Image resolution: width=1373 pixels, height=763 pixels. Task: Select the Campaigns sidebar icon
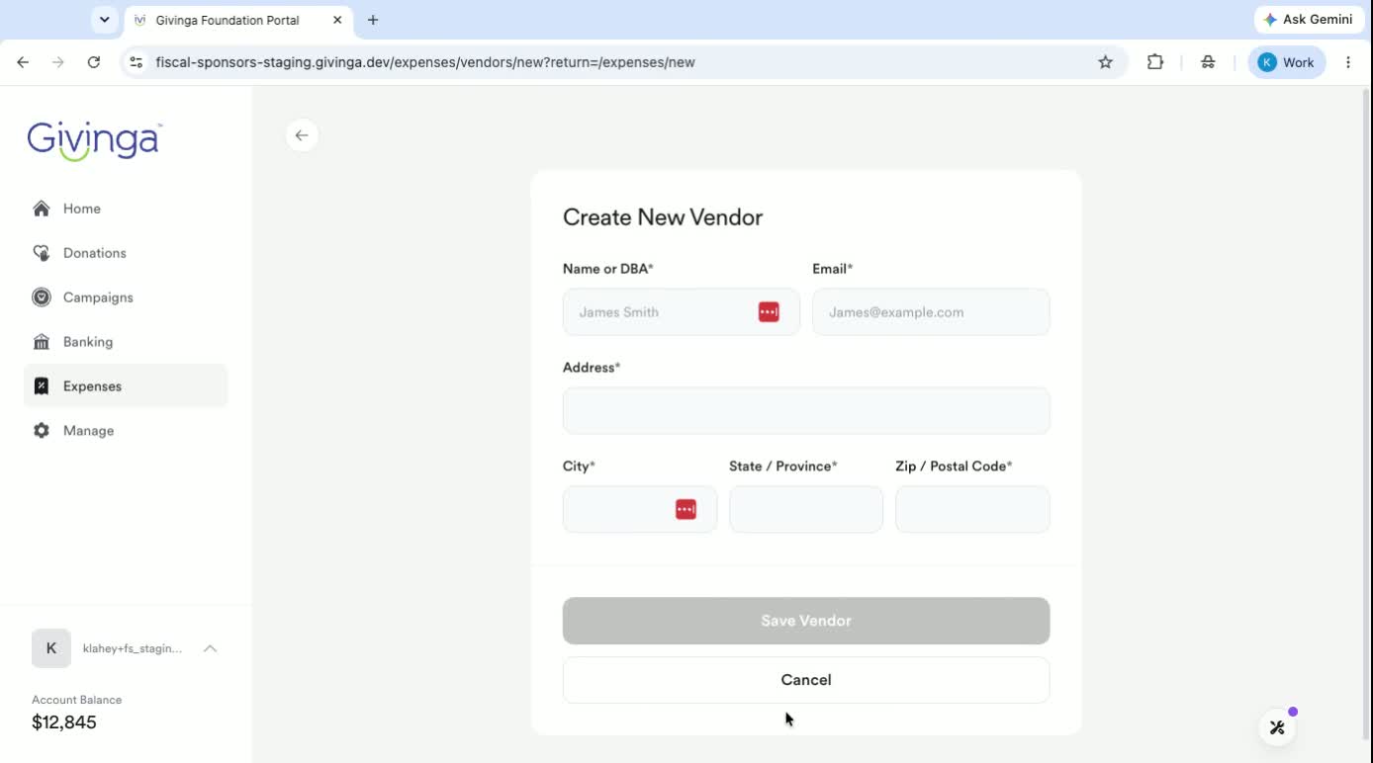(42, 297)
